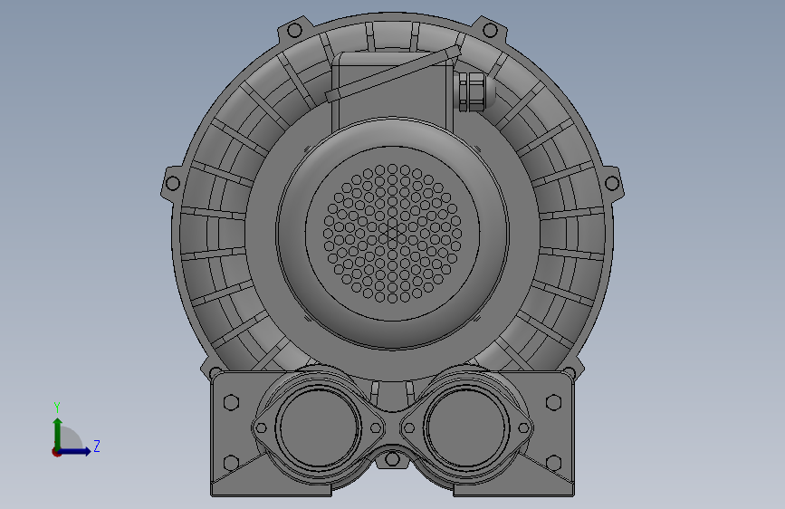Select the diagonal bar across the terminal box
Viewport: 785px width, 509px height.
(x=393, y=73)
